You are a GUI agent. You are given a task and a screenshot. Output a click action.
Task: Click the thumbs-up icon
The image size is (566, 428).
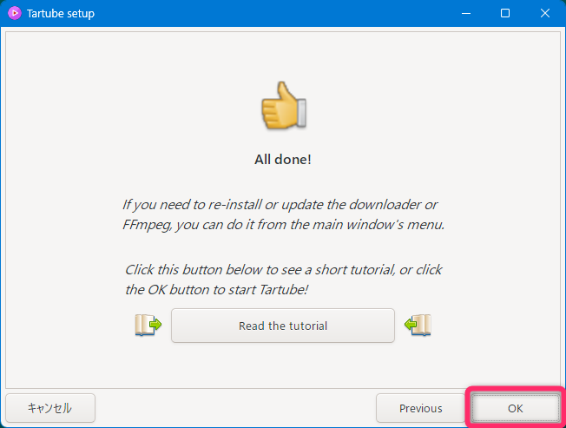tap(283, 107)
